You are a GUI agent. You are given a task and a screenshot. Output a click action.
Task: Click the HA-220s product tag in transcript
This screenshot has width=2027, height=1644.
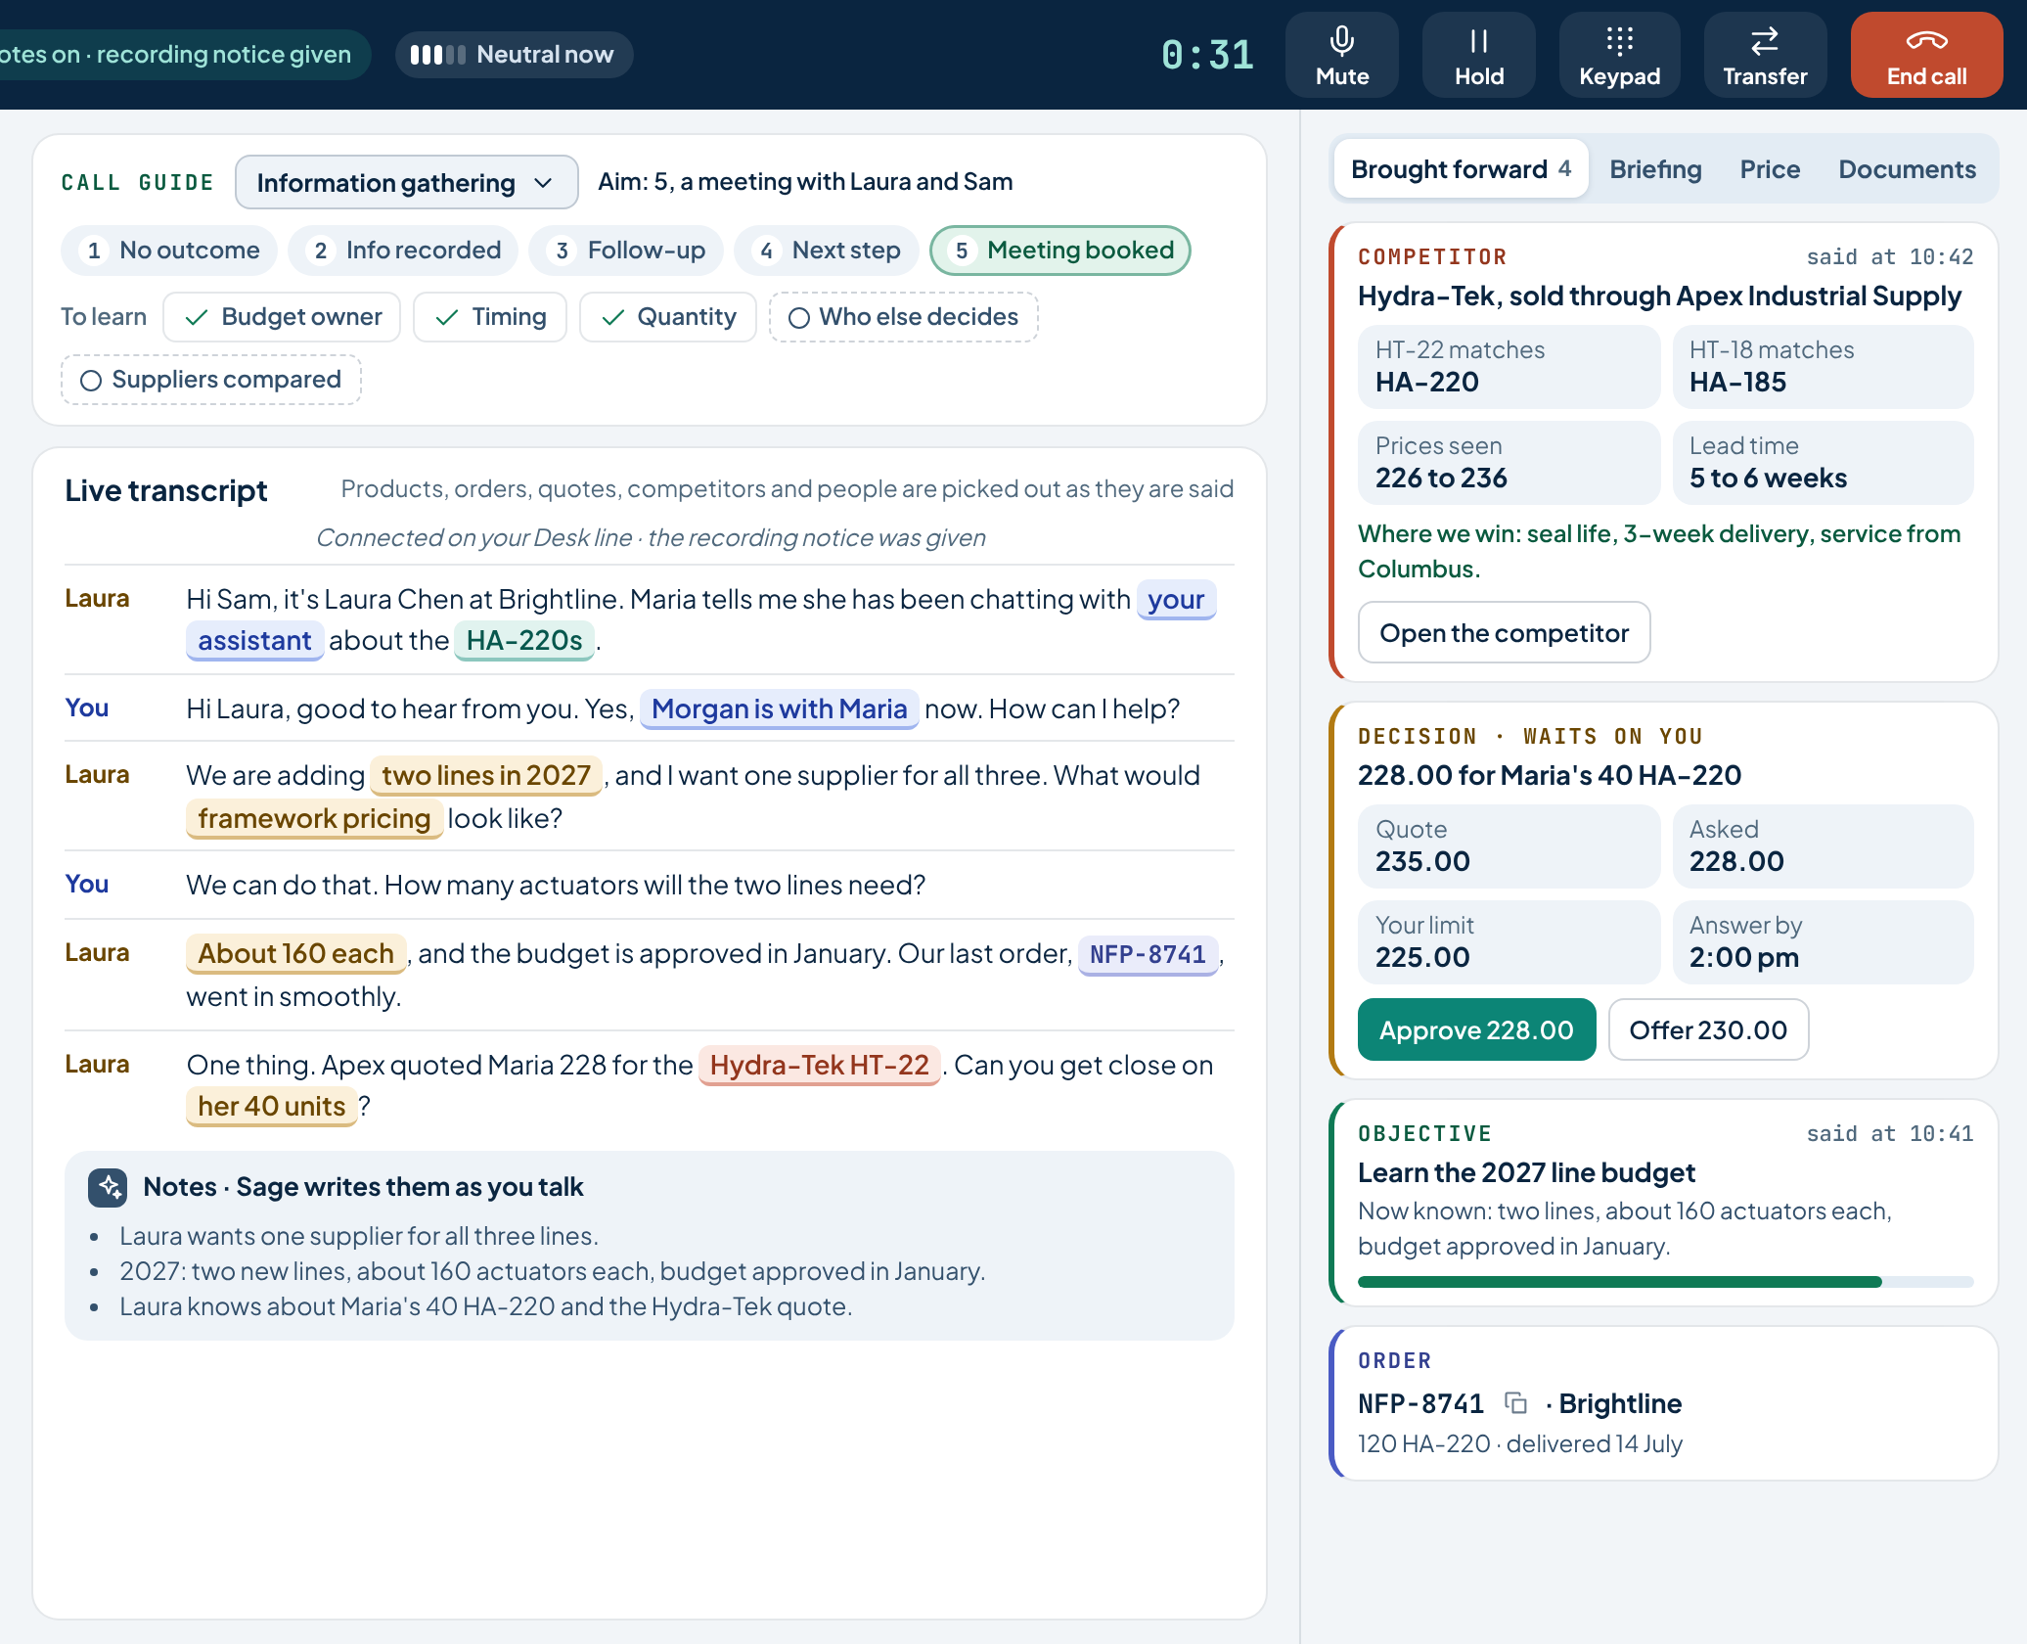(x=523, y=641)
